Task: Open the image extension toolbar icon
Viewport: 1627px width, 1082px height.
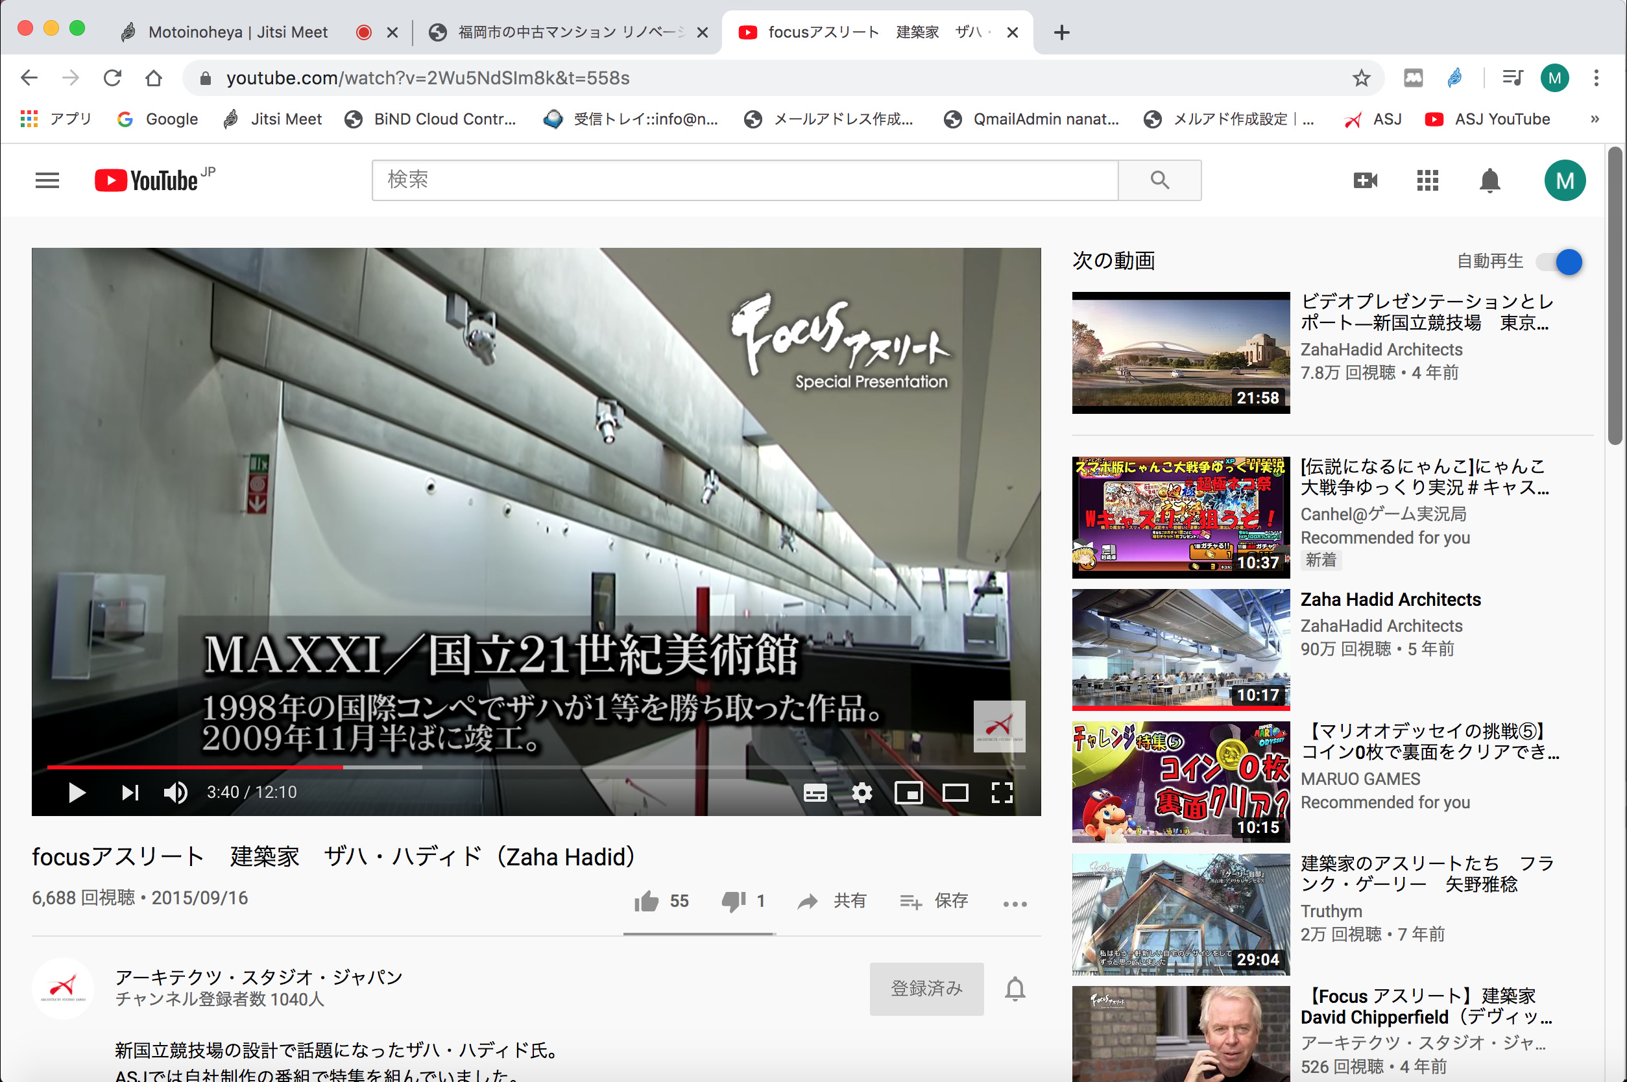Action: (x=1413, y=77)
